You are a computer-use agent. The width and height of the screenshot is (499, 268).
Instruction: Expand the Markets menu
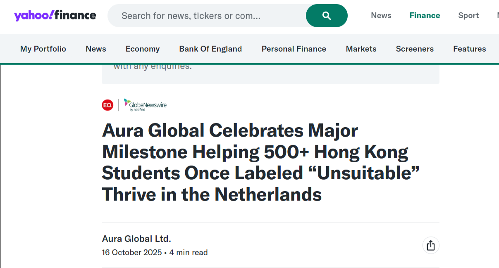click(x=361, y=49)
